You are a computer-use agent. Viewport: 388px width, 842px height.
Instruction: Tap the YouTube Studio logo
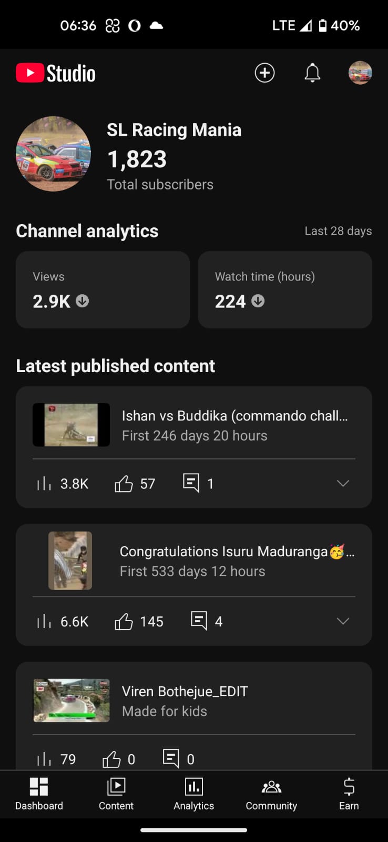(x=56, y=73)
